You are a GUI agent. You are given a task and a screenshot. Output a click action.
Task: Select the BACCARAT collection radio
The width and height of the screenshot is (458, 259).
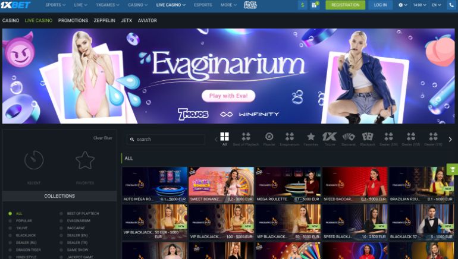point(61,228)
